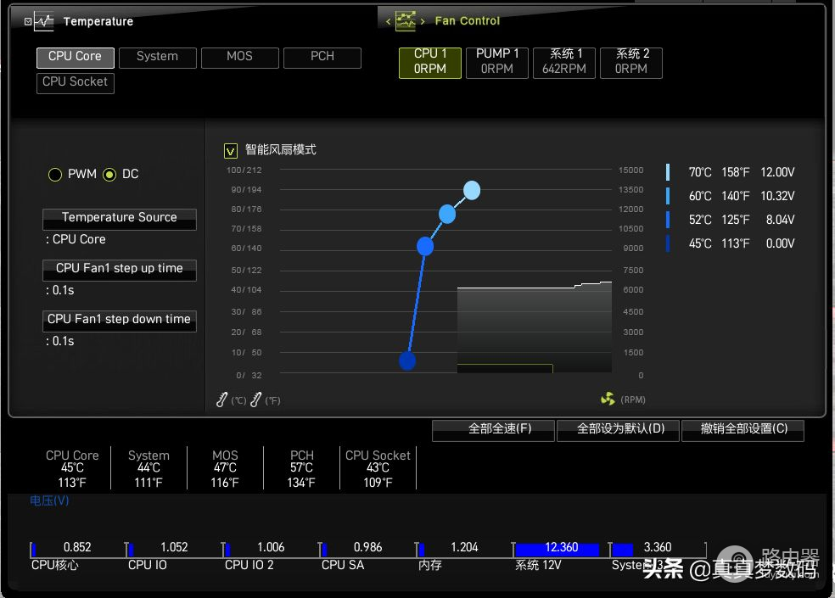Select the DC fan mode
The width and height of the screenshot is (835, 598).
[109, 175]
